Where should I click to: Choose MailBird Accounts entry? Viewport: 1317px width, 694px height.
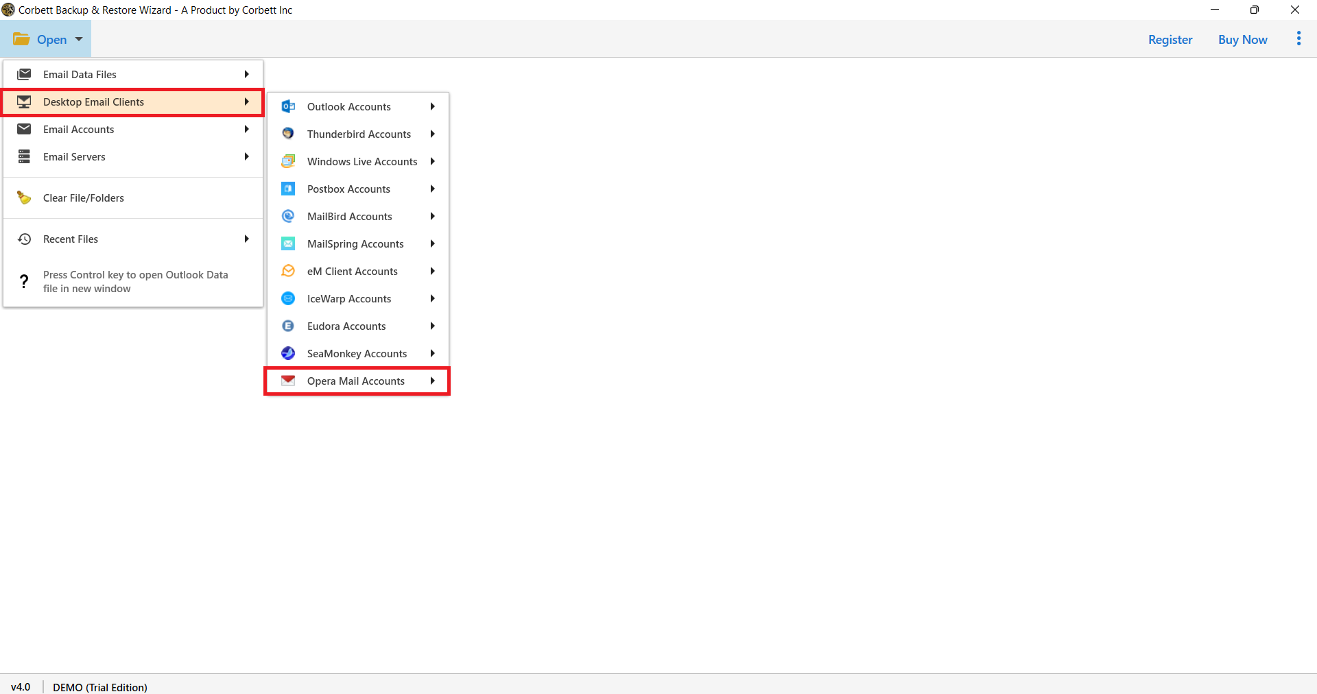click(358, 216)
